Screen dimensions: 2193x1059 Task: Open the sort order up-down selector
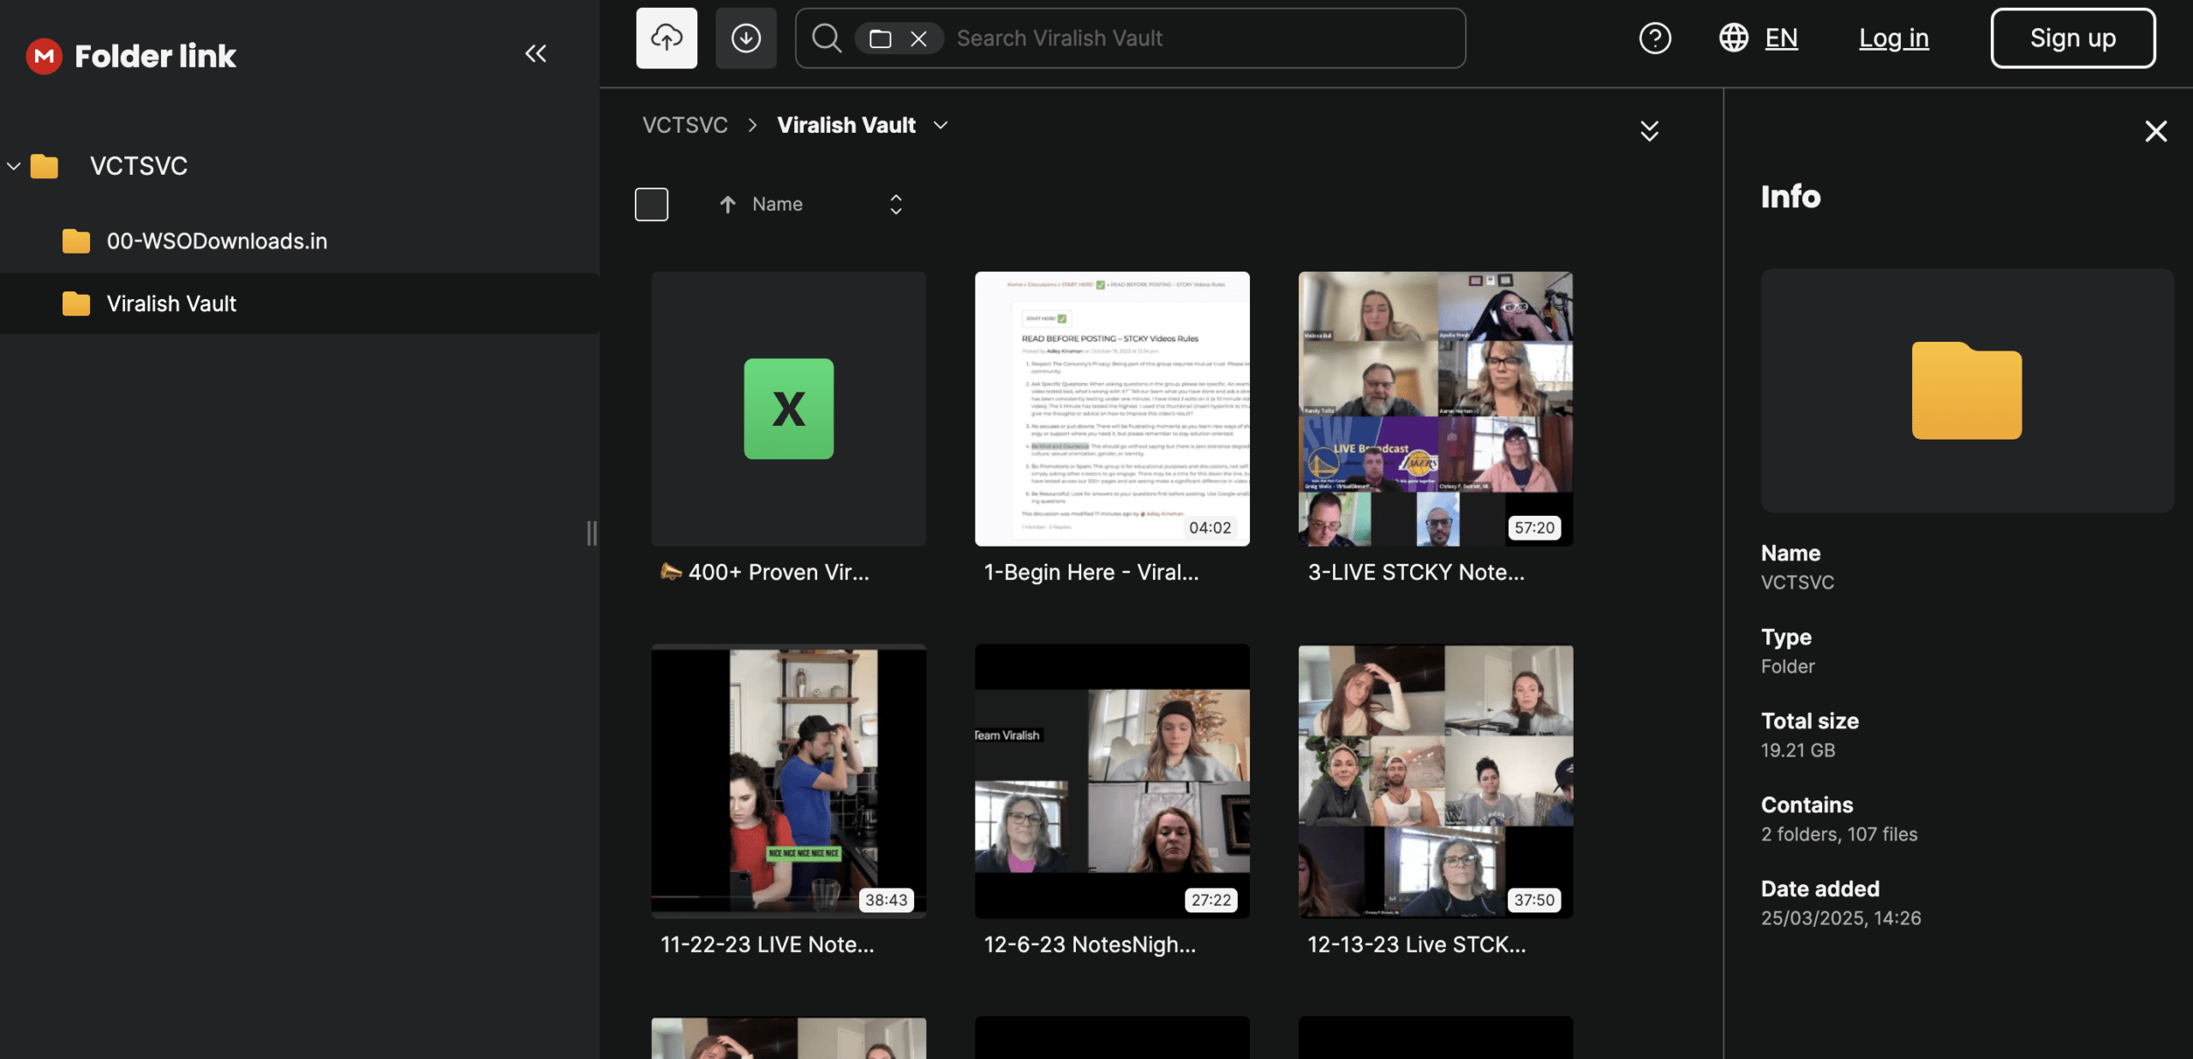pyautogui.click(x=895, y=204)
